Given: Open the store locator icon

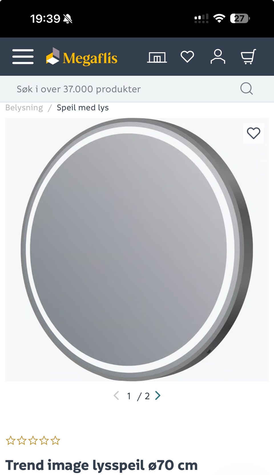Looking at the screenshot, I should tap(157, 57).
